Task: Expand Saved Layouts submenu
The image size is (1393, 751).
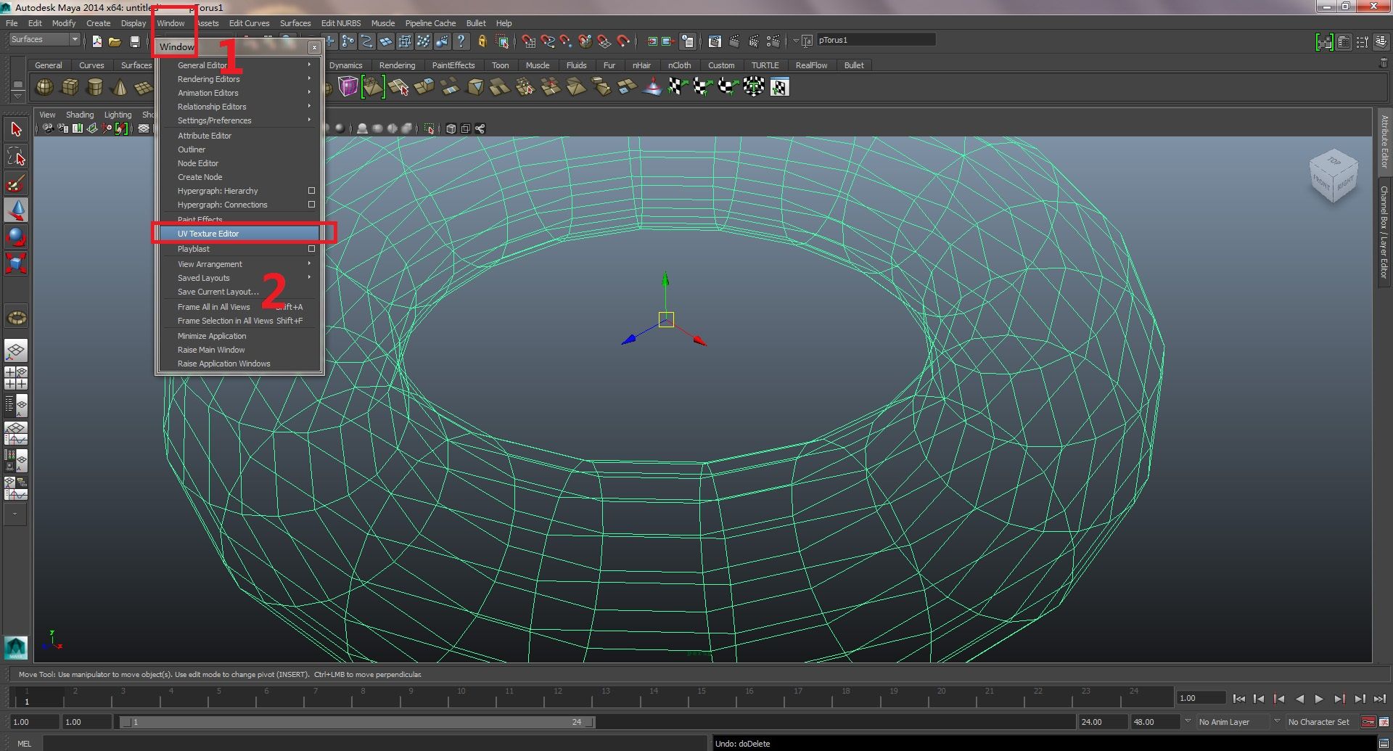Action: [x=241, y=278]
